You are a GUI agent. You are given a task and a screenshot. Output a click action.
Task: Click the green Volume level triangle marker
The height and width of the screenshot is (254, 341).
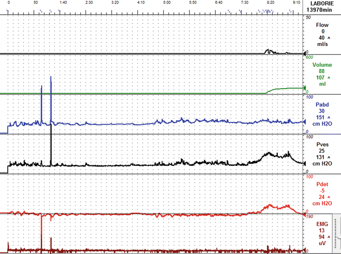(x=305, y=88)
